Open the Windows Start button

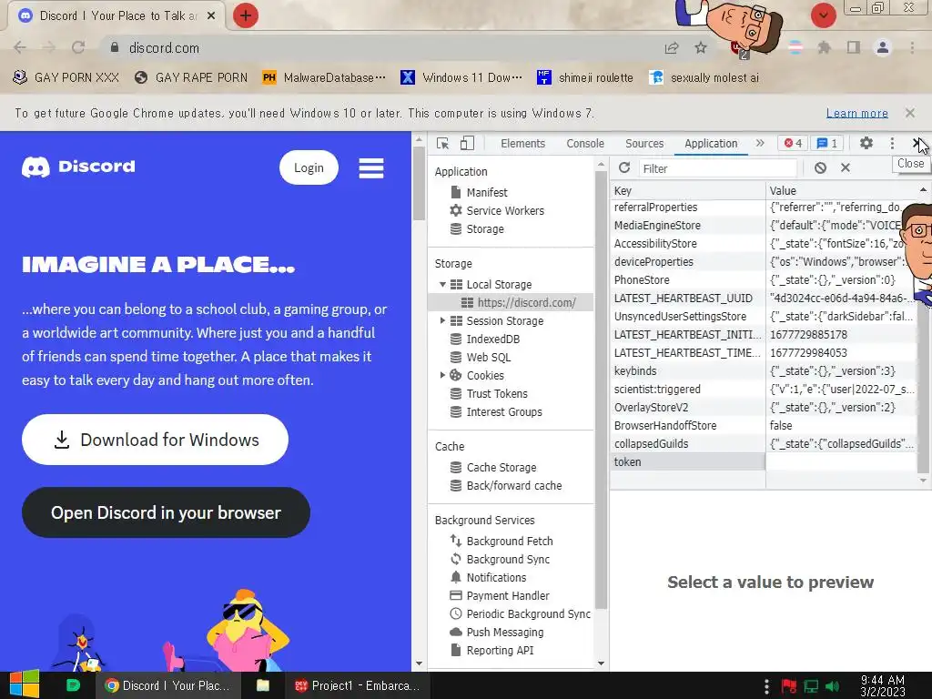[x=25, y=684]
